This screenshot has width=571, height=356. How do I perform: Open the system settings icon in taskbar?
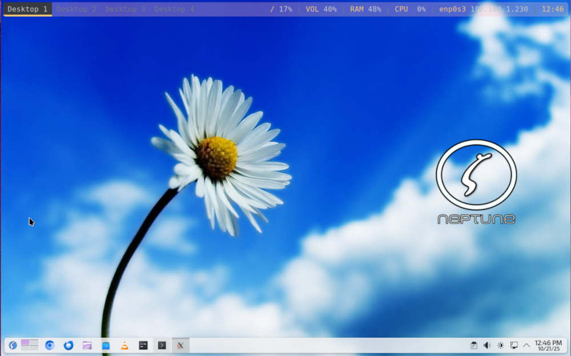(143, 345)
